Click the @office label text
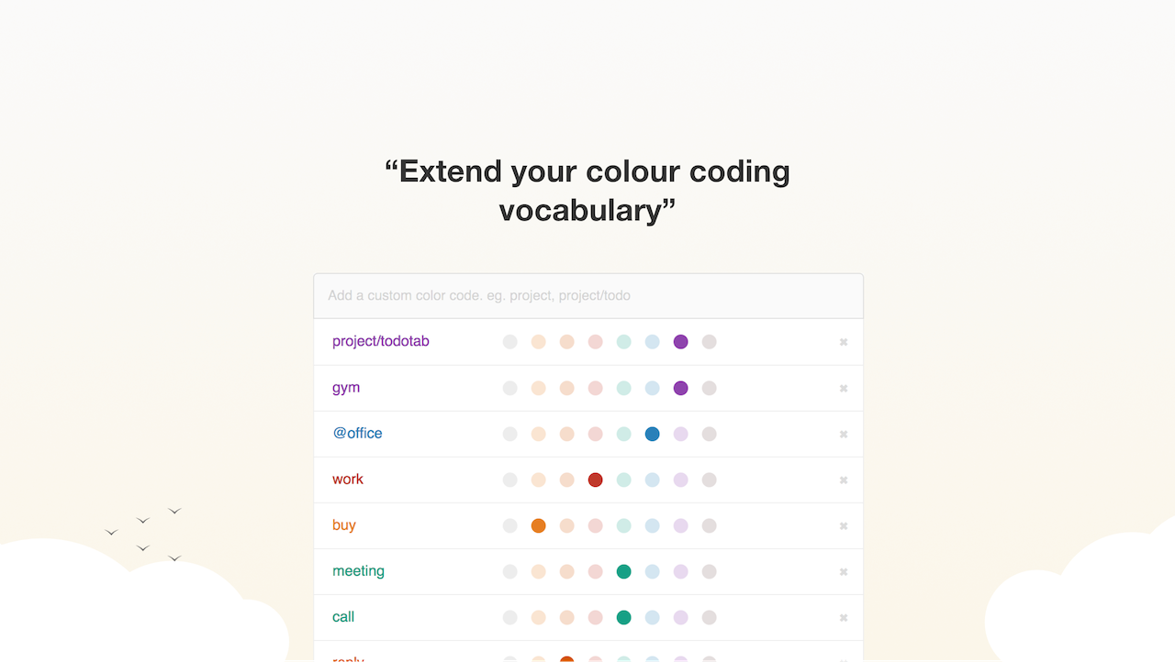The image size is (1175, 662). [x=357, y=433]
